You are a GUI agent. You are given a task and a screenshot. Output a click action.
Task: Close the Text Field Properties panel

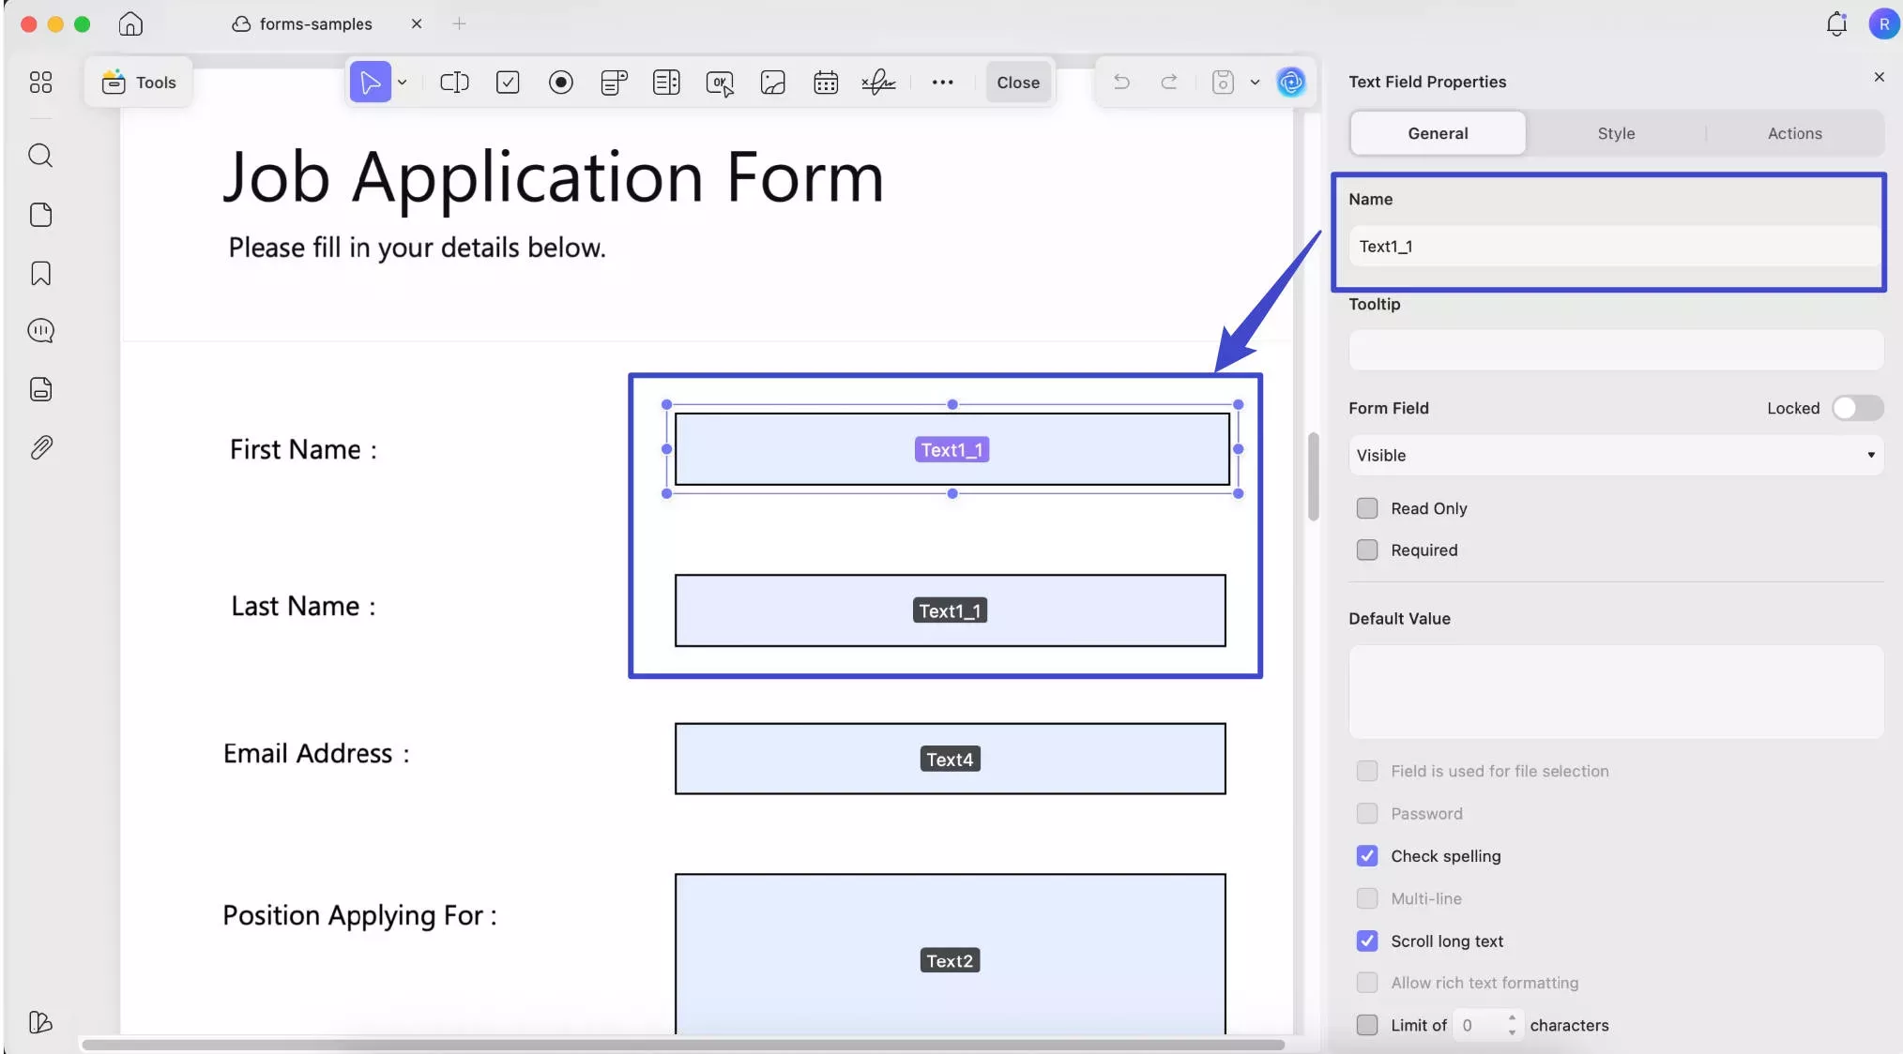pos(1879,77)
